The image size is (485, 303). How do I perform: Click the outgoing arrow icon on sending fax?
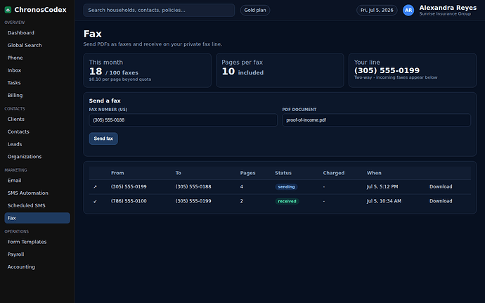(95, 186)
